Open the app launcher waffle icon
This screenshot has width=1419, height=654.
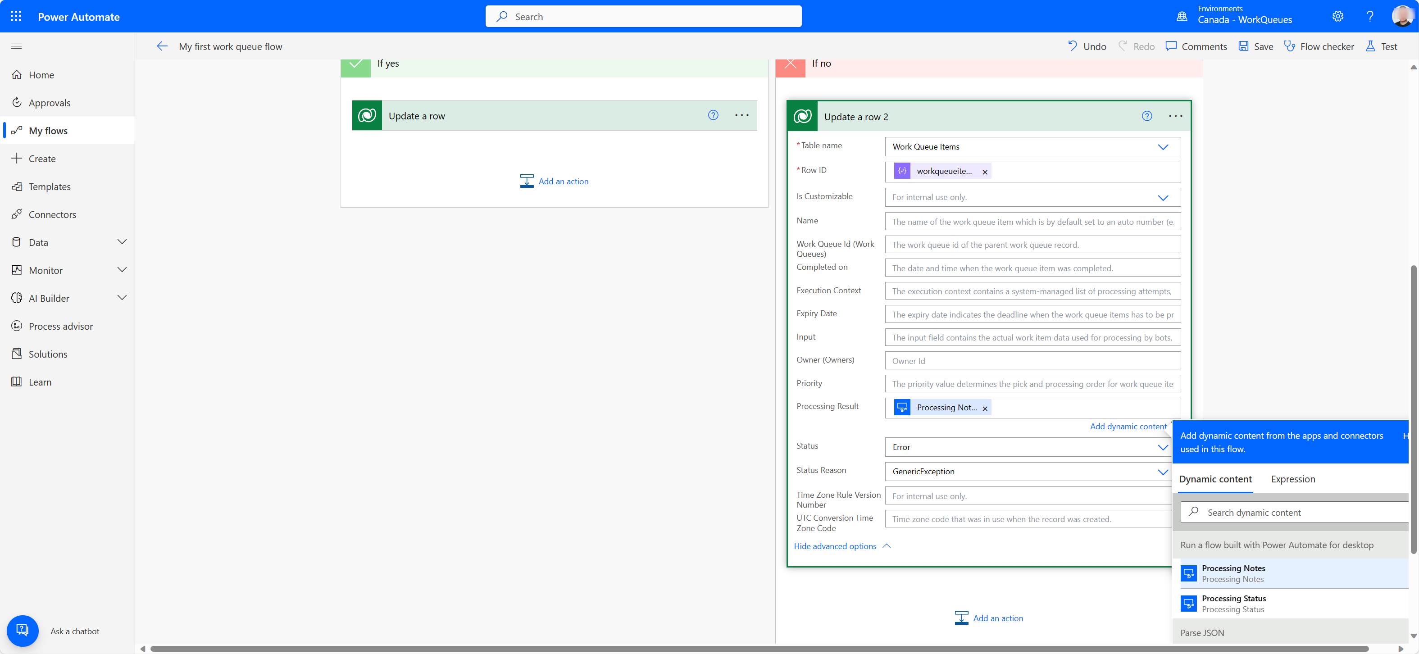[16, 17]
